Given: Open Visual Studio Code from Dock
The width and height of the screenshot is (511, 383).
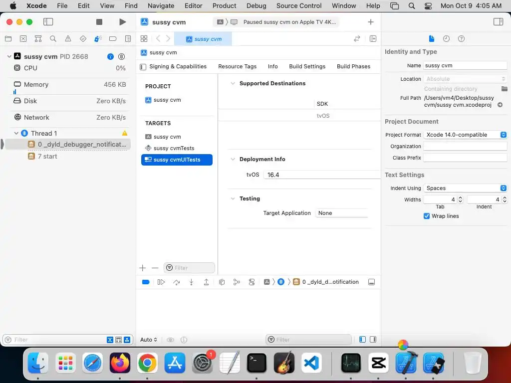Looking at the screenshot, I should (x=311, y=363).
